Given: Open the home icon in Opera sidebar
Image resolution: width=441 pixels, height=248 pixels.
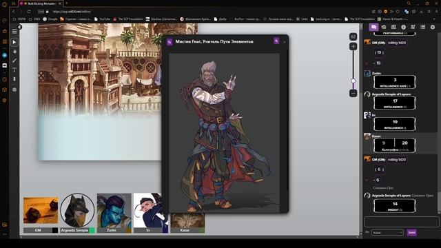Looking at the screenshot, I should tap(5, 31).
